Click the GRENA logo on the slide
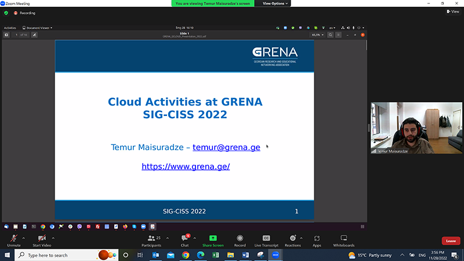 (x=275, y=56)
